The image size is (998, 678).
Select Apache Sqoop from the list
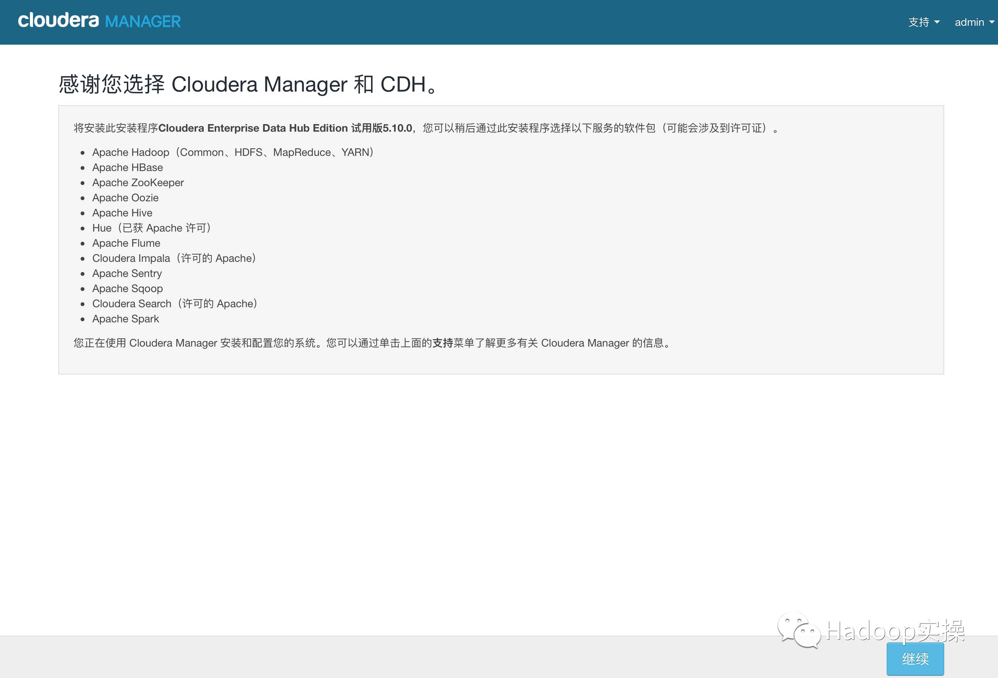pos(126,288)
